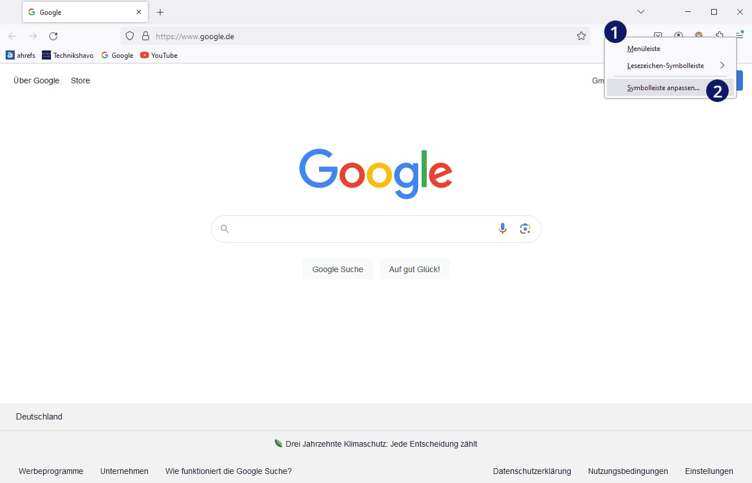
Task: Minimize the Firefox window
Action: point(688,12)
